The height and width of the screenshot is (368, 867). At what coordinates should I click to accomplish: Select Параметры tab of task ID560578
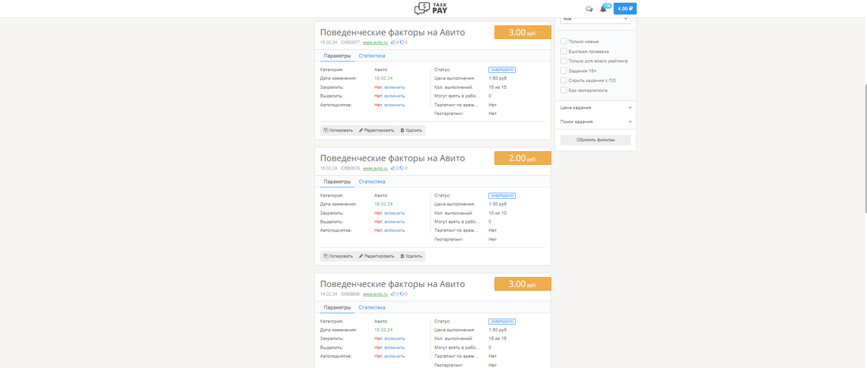(x=337, y=181)
